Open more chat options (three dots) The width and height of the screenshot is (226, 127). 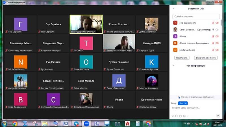pos(188,116)
